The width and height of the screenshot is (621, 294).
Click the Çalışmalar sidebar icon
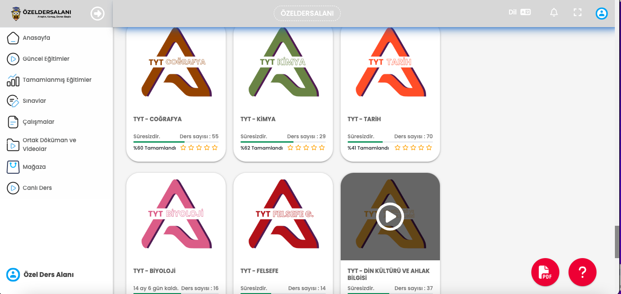[x=13, y=122]
